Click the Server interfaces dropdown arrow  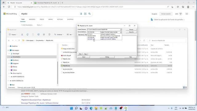[121, 32]
